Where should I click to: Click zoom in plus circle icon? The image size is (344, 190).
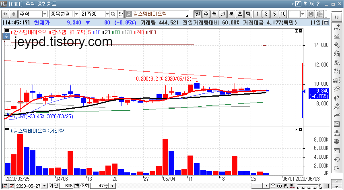pyautogui.click(x=279, y=186)
